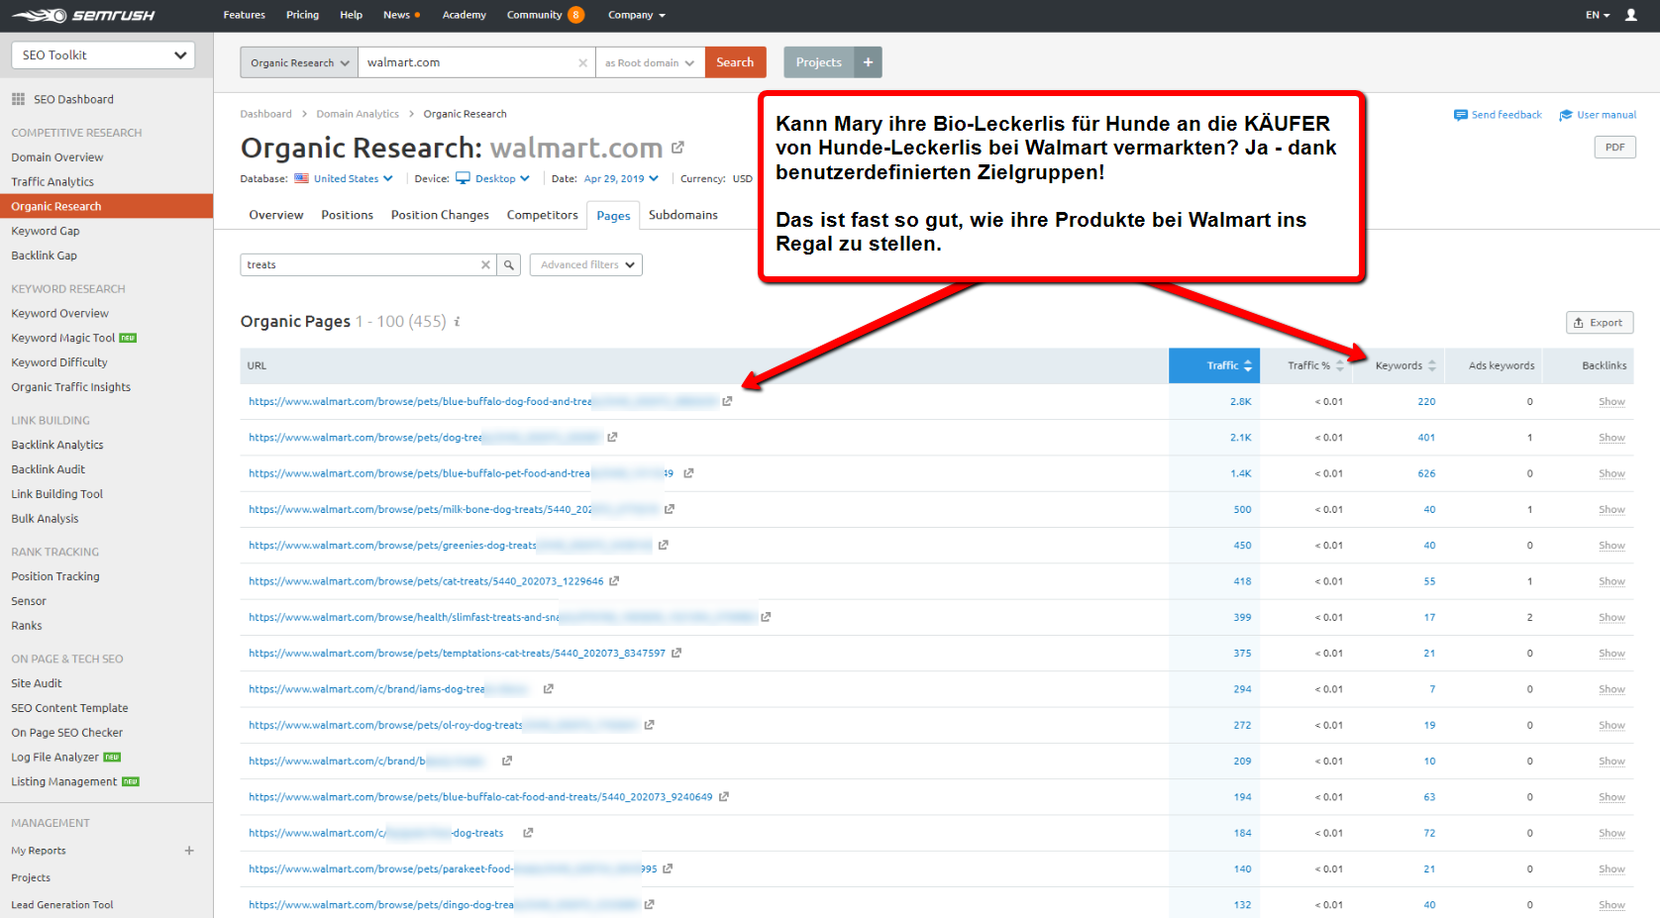The image size is (1660, 919).
Task: Clear the walmart.com domain field
Action: click(582, 62)
